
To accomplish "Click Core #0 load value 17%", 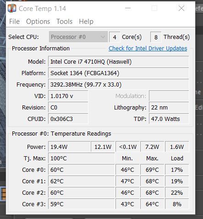I will [177, 170].
